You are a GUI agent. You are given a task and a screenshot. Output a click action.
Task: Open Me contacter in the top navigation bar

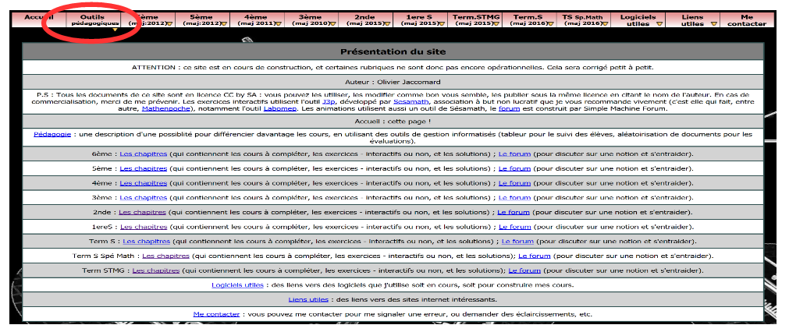point(747,20)
